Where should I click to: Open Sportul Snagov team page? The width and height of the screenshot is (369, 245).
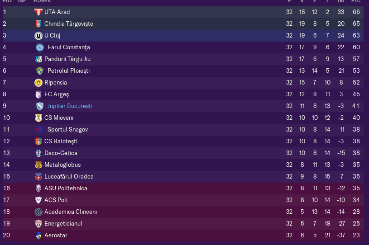(68, 129)
